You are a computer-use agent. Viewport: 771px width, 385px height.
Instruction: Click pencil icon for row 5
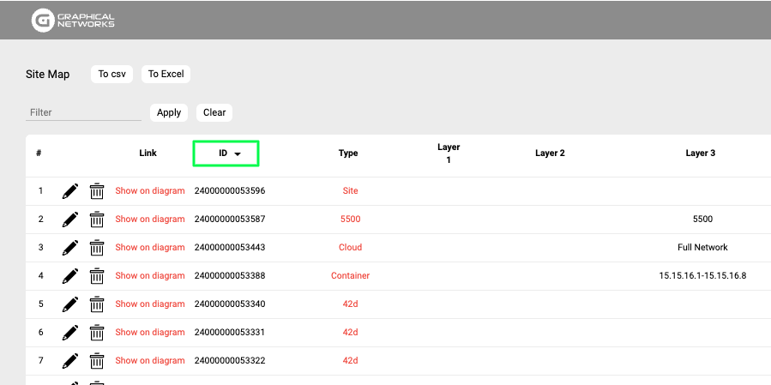tap(70, 304)
